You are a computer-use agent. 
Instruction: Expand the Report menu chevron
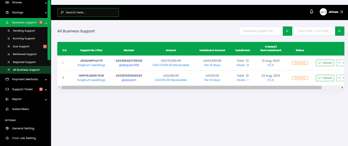[x=46, y=99]
